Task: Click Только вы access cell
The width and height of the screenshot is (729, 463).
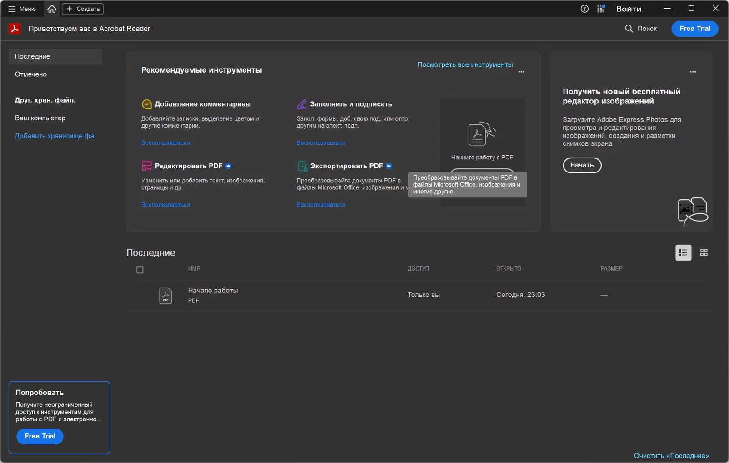Action: (x=424, y=295)
